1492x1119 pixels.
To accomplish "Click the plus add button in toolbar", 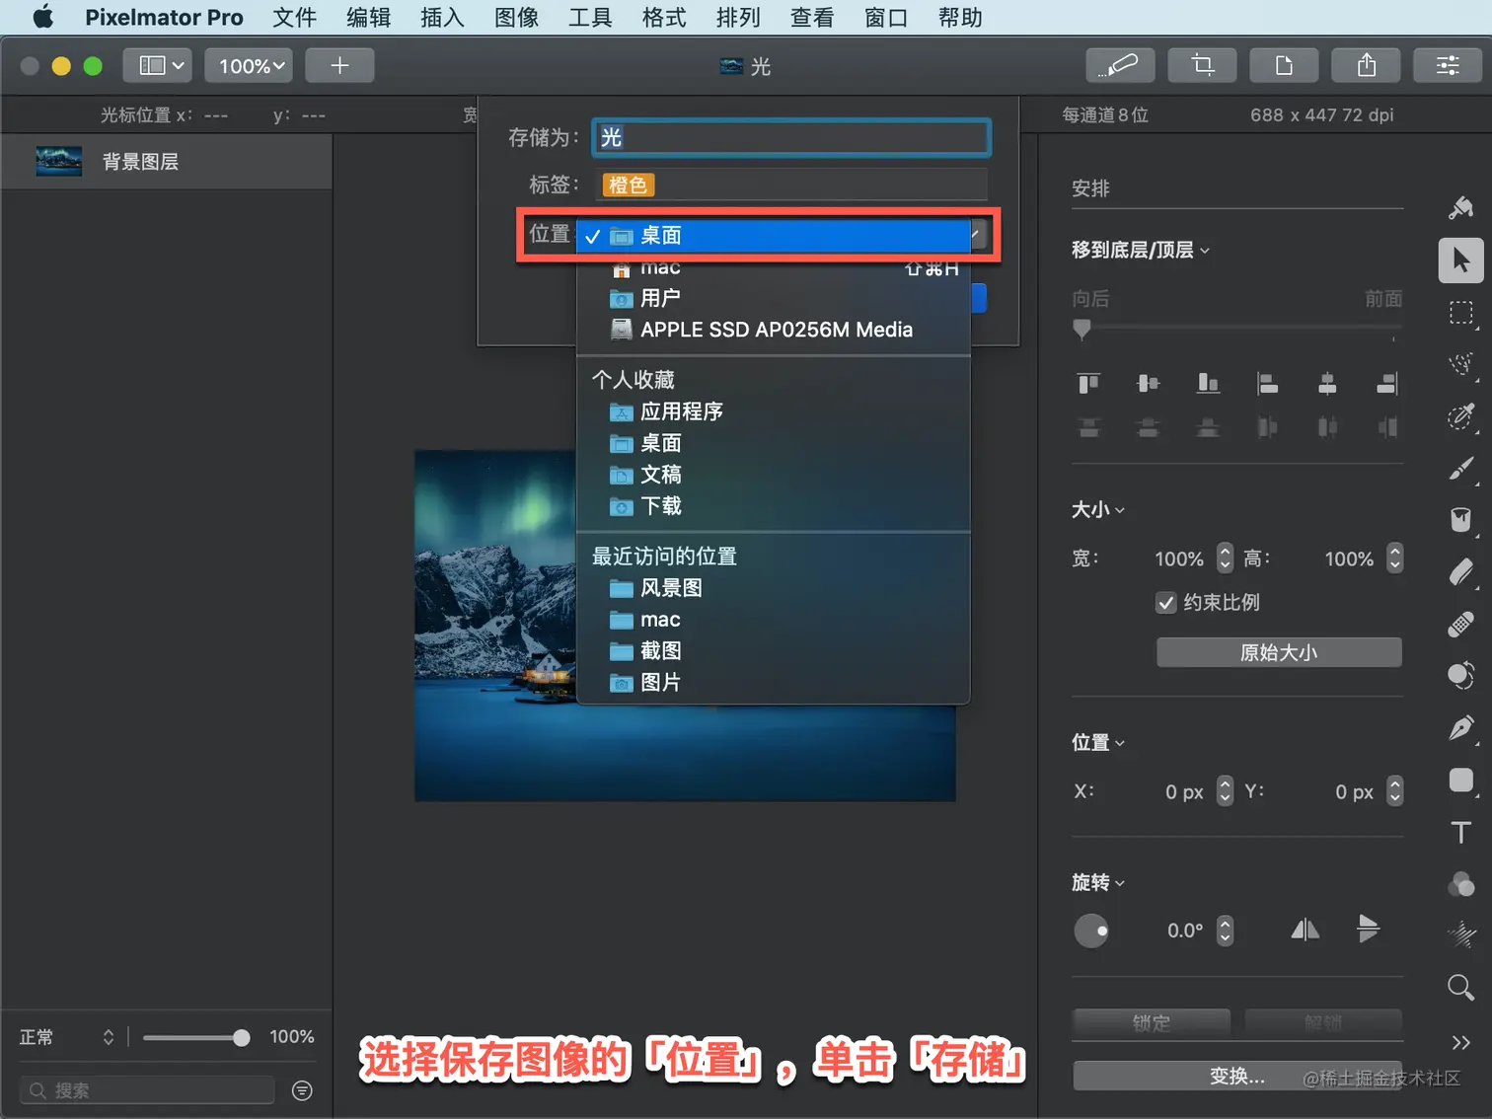I will tap(339, 65).
